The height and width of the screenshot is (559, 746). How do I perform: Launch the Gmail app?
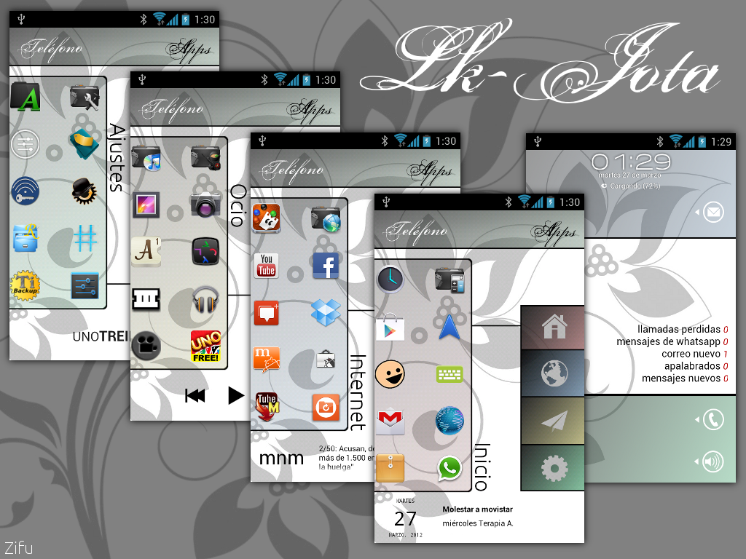click(390, 420)
